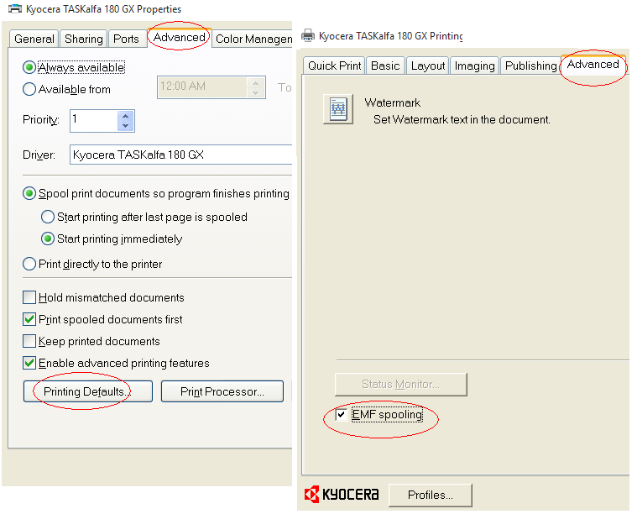Click into the Priority input field
This screenshot has width=637, height=514.
tap(94, 121)
